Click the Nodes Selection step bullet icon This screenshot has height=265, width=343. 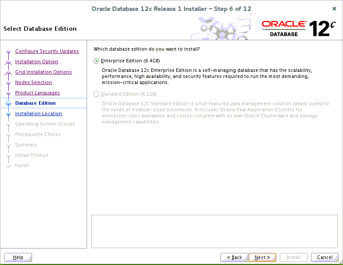tap(8, 83)
